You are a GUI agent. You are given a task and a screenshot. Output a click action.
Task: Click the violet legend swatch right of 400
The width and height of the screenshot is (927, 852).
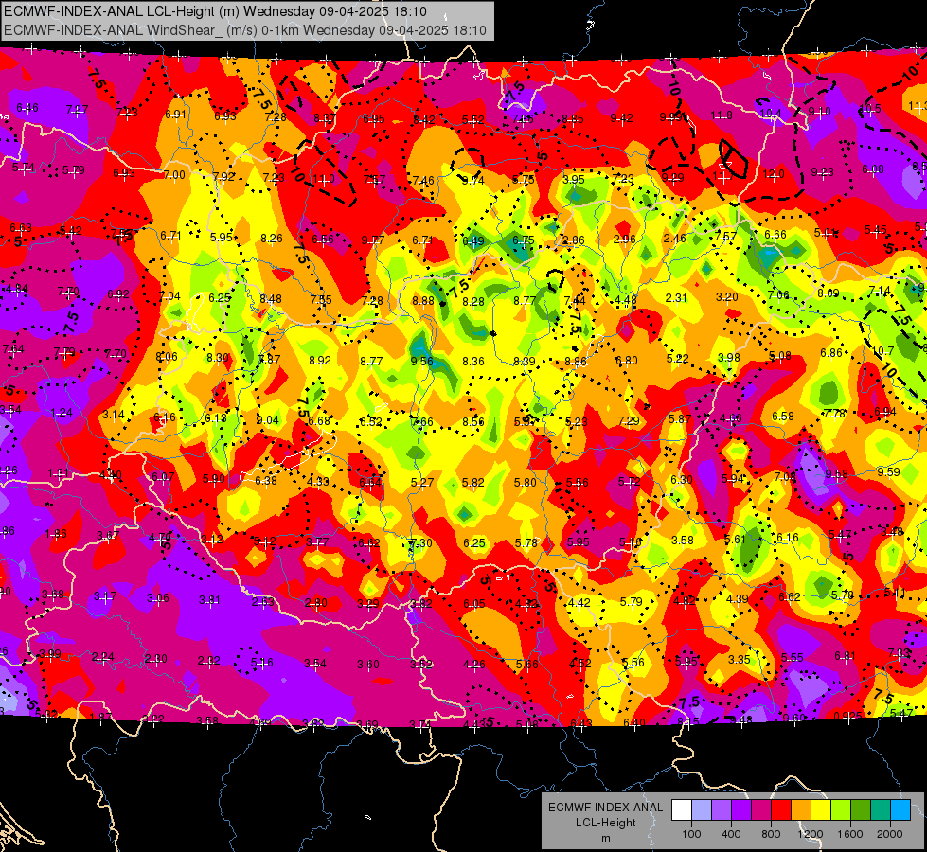741,809
